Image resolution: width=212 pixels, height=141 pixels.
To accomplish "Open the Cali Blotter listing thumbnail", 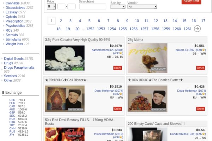I will (x=65, y=99).
